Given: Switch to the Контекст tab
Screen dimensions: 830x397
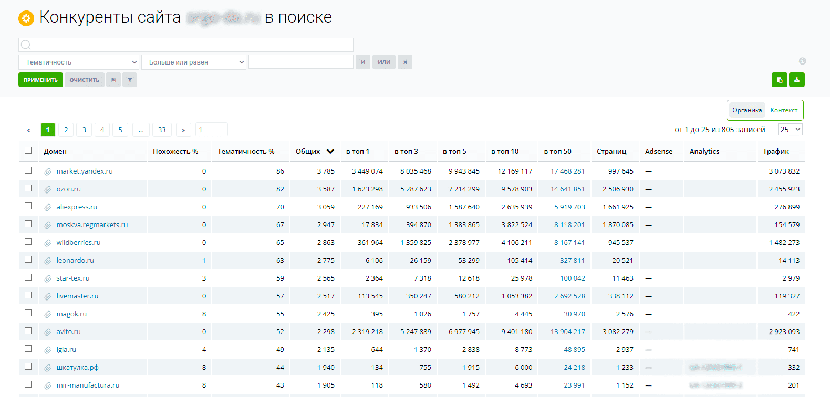Looking at the screenshot, I should [x=784, y=110].
